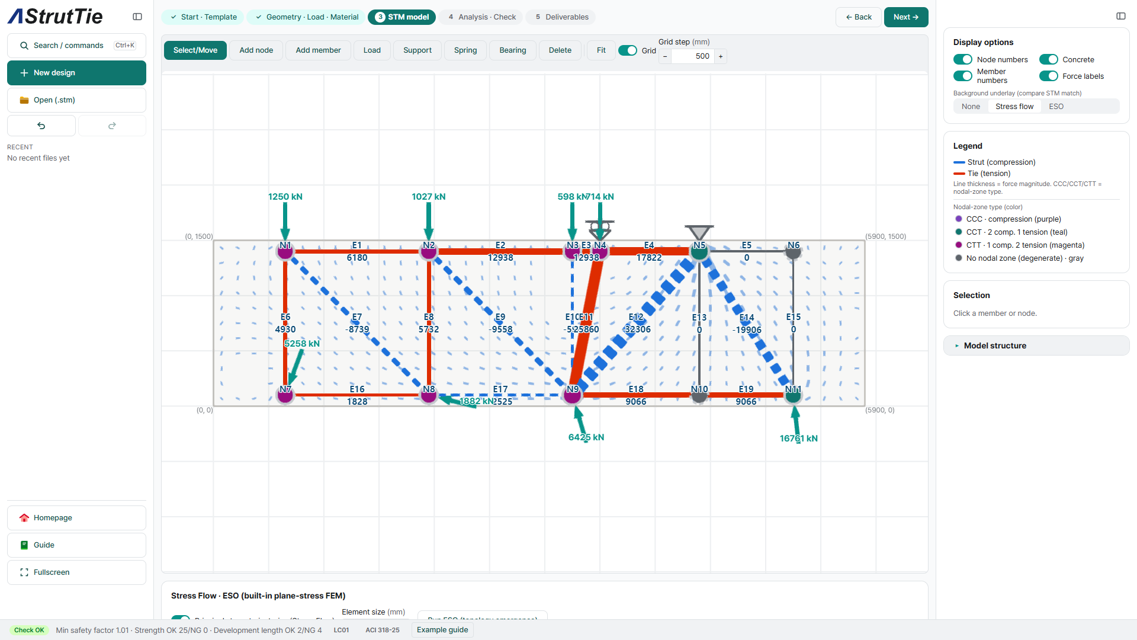Open the Homepage link
The width and height of the screenshot is (1137, 640).
pos(76,518)
